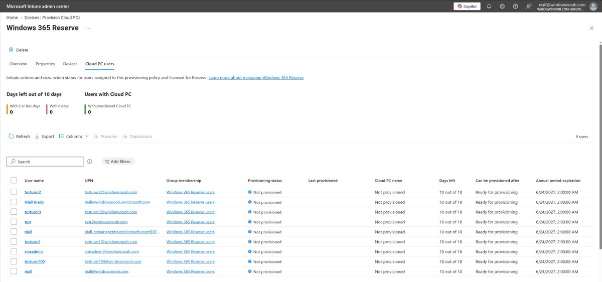Click the With 0 days counter
This screenshot has height=282, width=602.
point(58,109)
